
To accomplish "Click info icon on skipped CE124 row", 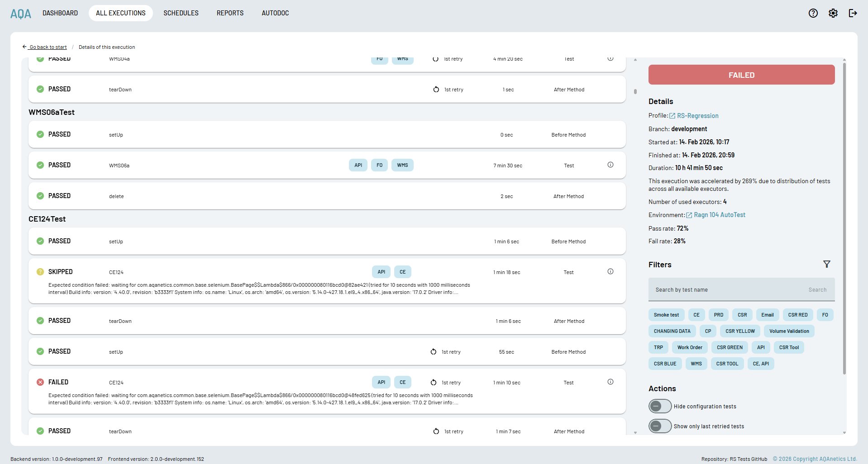I will [610, 272].
